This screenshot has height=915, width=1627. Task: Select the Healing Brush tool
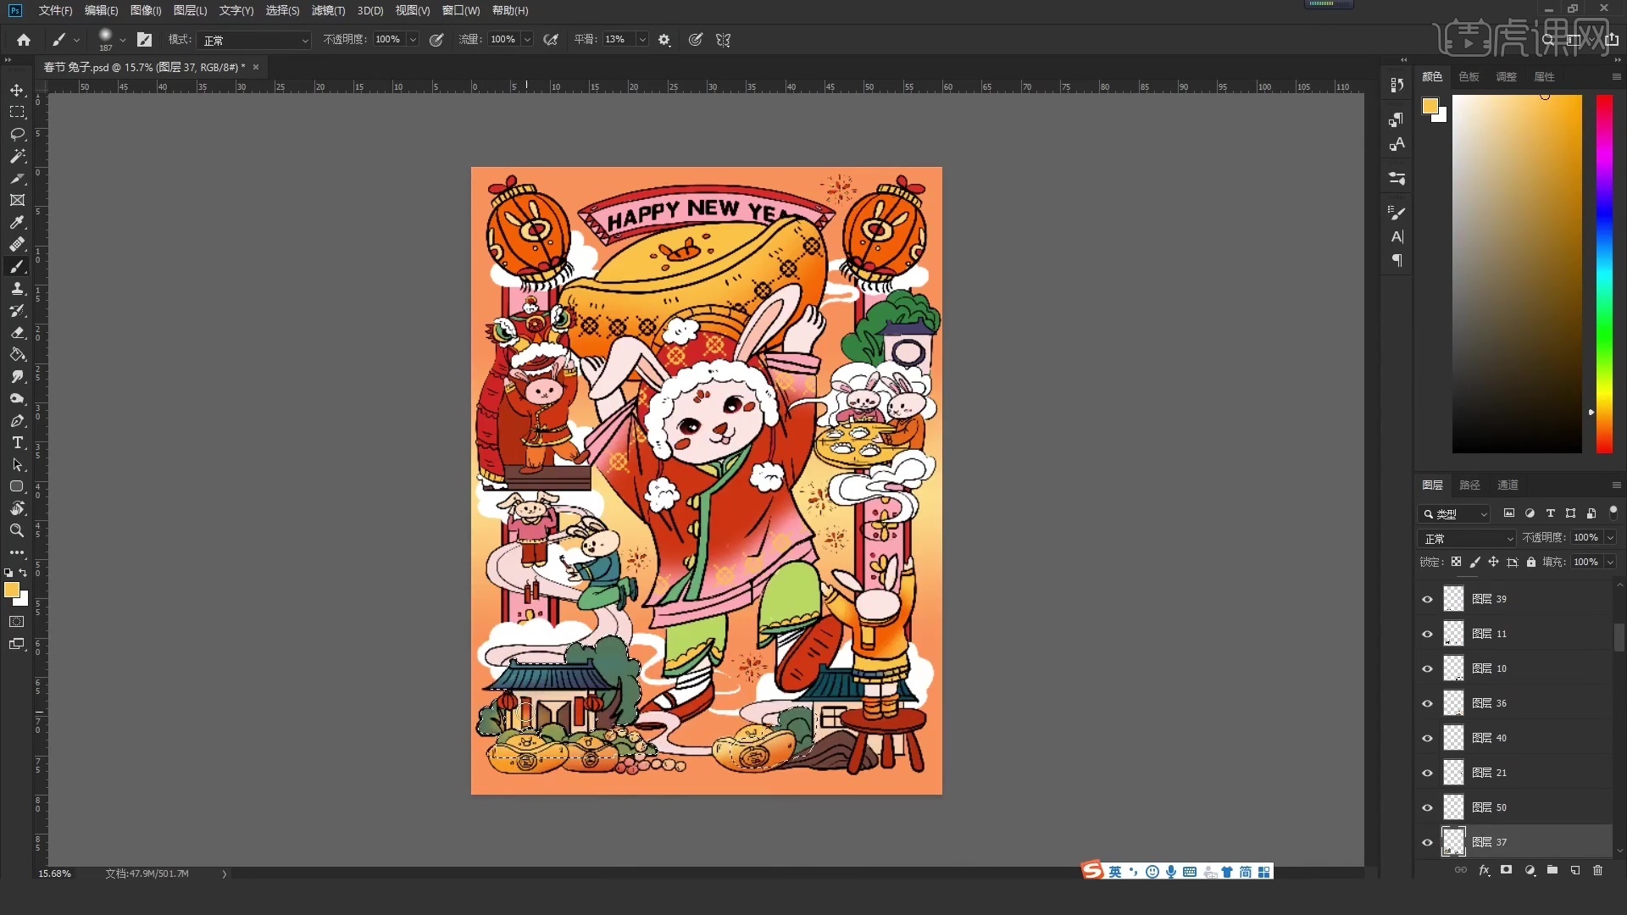17,244
